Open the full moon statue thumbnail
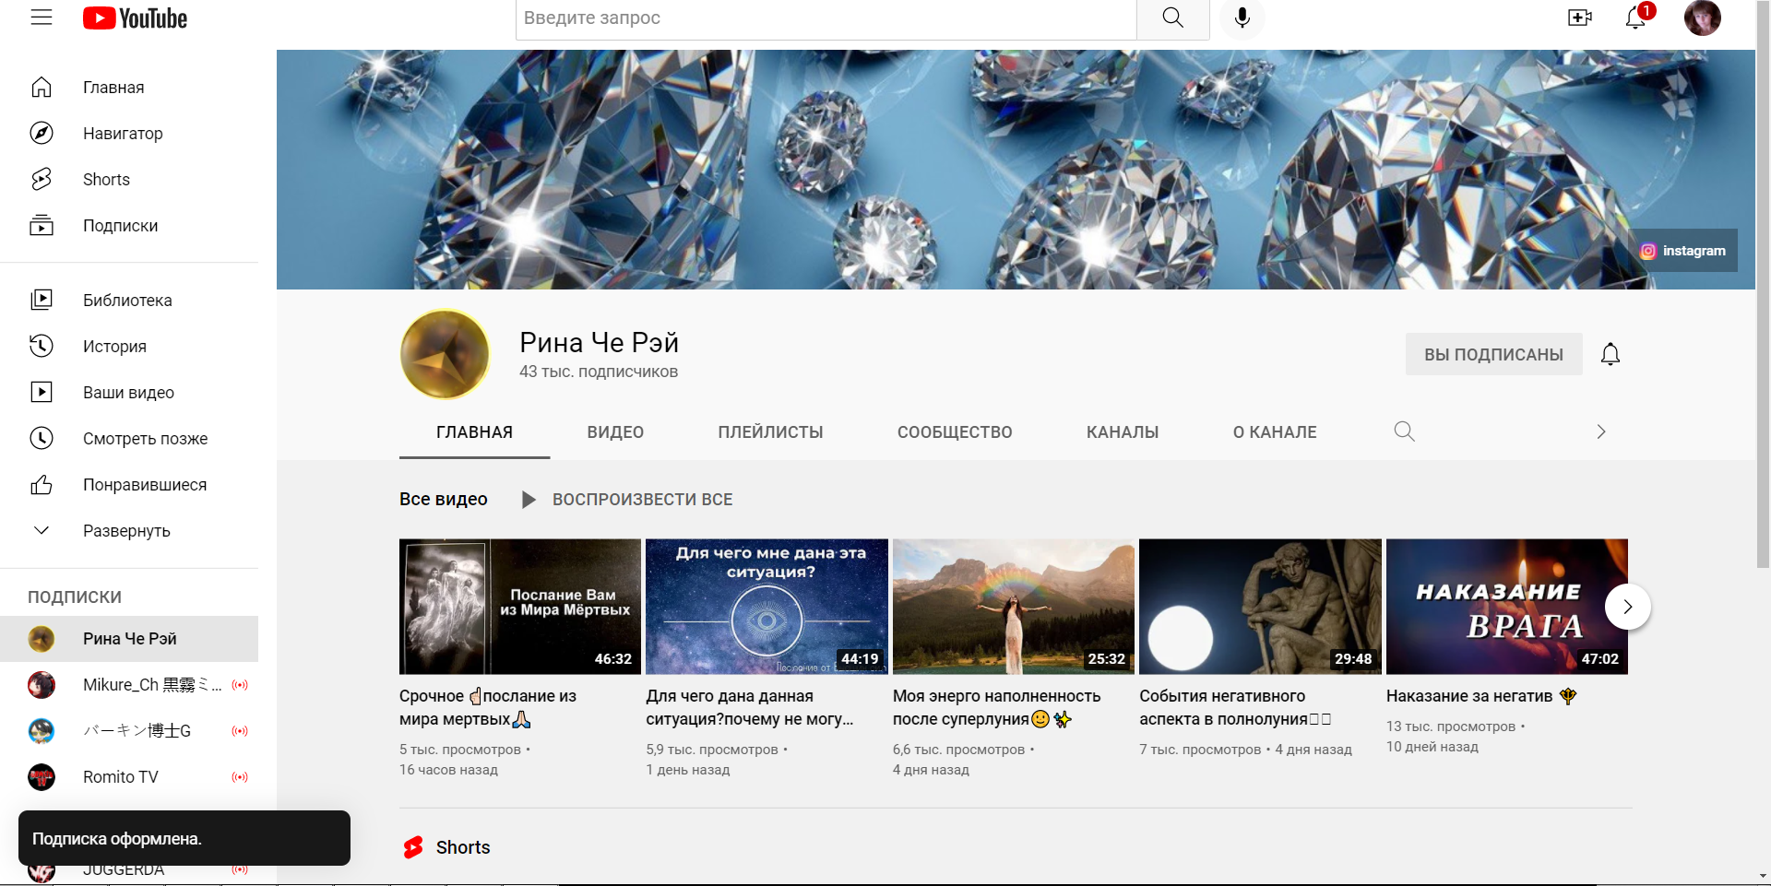The width and height of the screenshot is (1771, 886). [x=1260, y=607]
